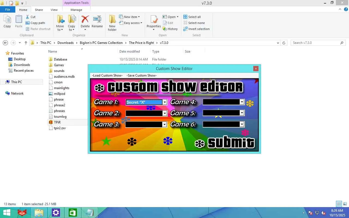
Task: Select the TPiR application file
Action: 57,122
